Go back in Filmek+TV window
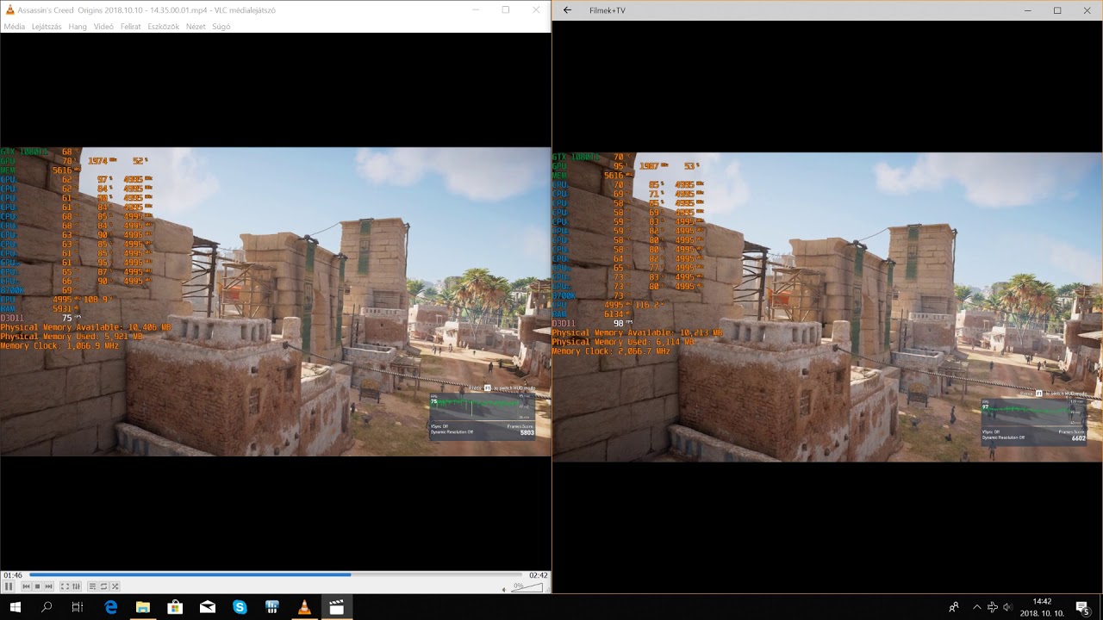This screenshot has width=1103, height=620. tap(567, 10)
